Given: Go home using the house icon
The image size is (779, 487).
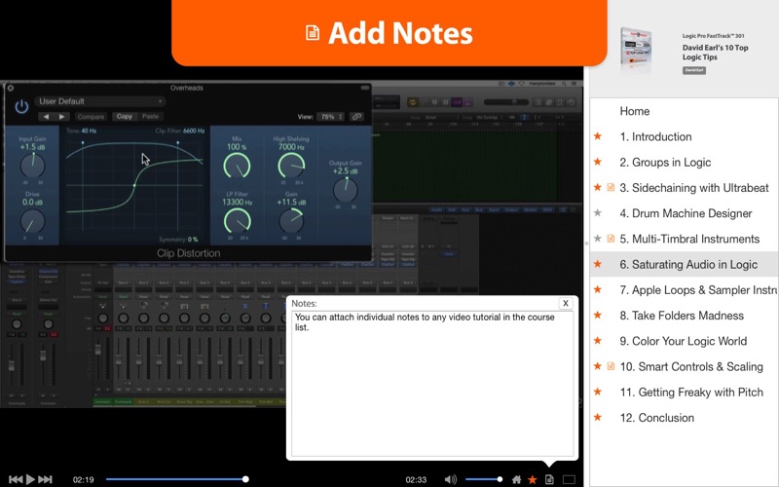Looking at the screenshot, I should (x=517, y=479).
